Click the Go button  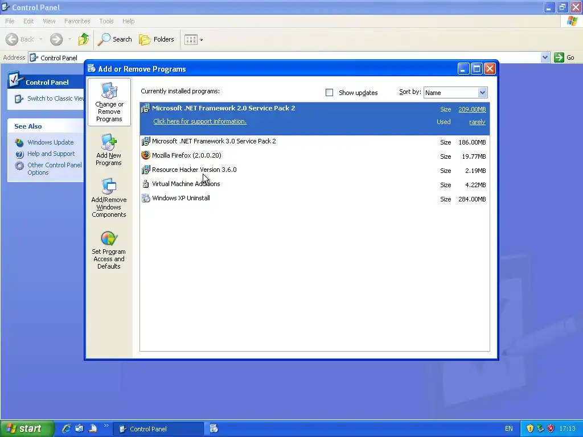click(x=564, y=57)
